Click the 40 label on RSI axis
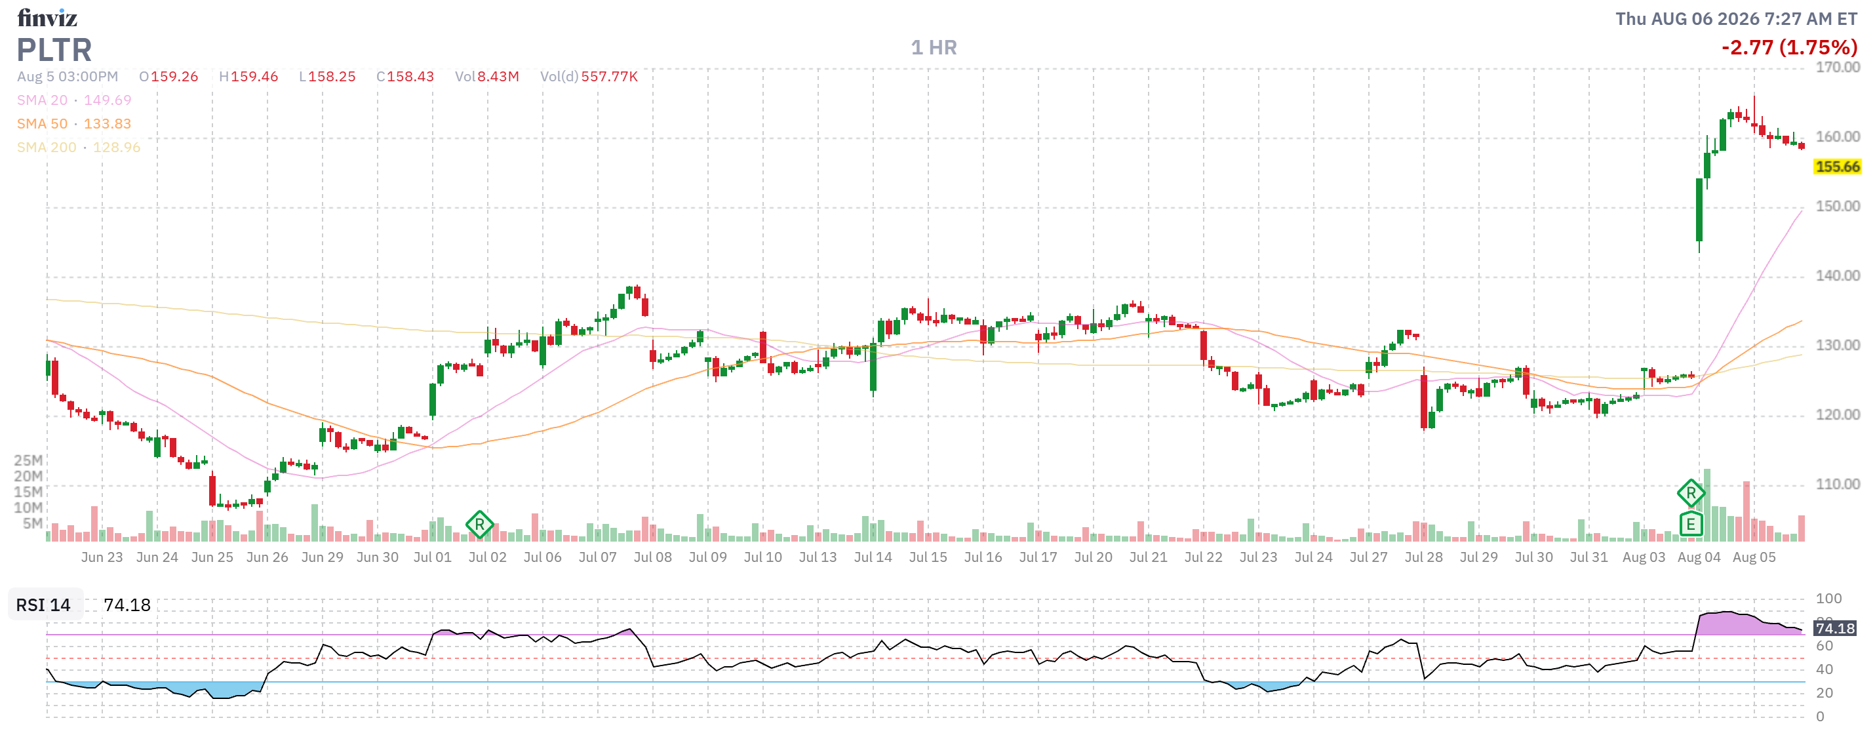The width and height of the screenshot is (1875, 737). point(1824,669)
